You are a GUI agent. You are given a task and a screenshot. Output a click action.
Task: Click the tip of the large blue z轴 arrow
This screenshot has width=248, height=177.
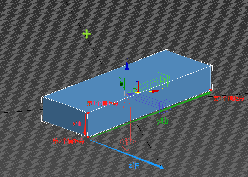[x=162, y=167]
